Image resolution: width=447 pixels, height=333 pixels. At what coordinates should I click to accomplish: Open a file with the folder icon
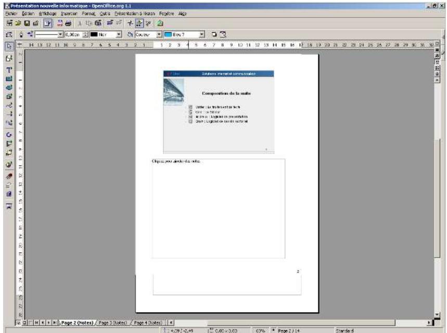pos(18,23)
